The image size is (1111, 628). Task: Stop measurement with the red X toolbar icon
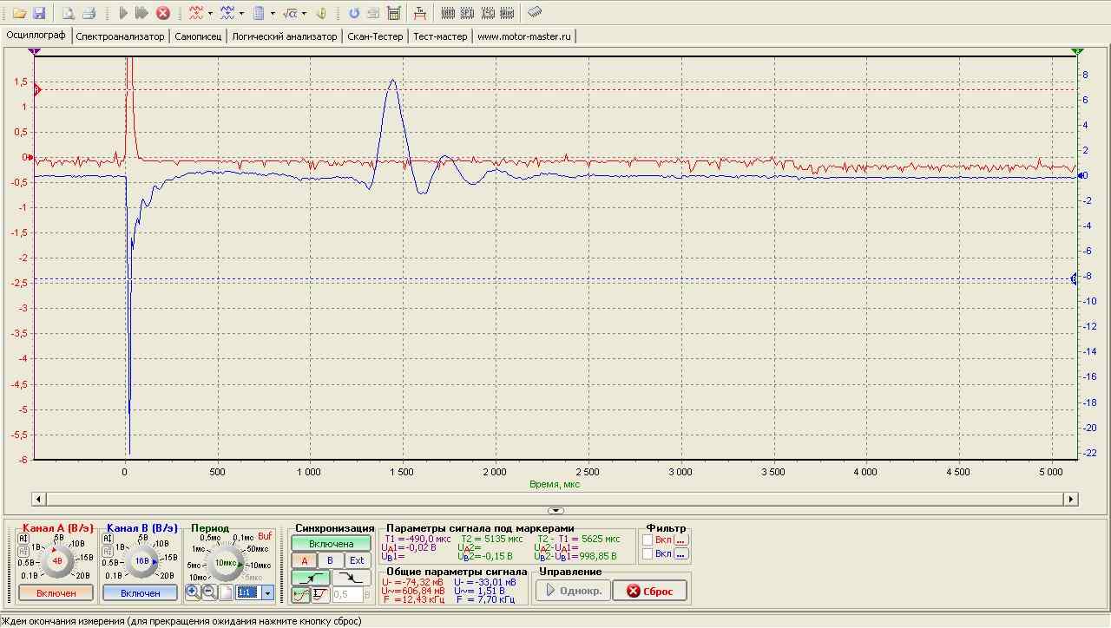(x=163, y=13)
